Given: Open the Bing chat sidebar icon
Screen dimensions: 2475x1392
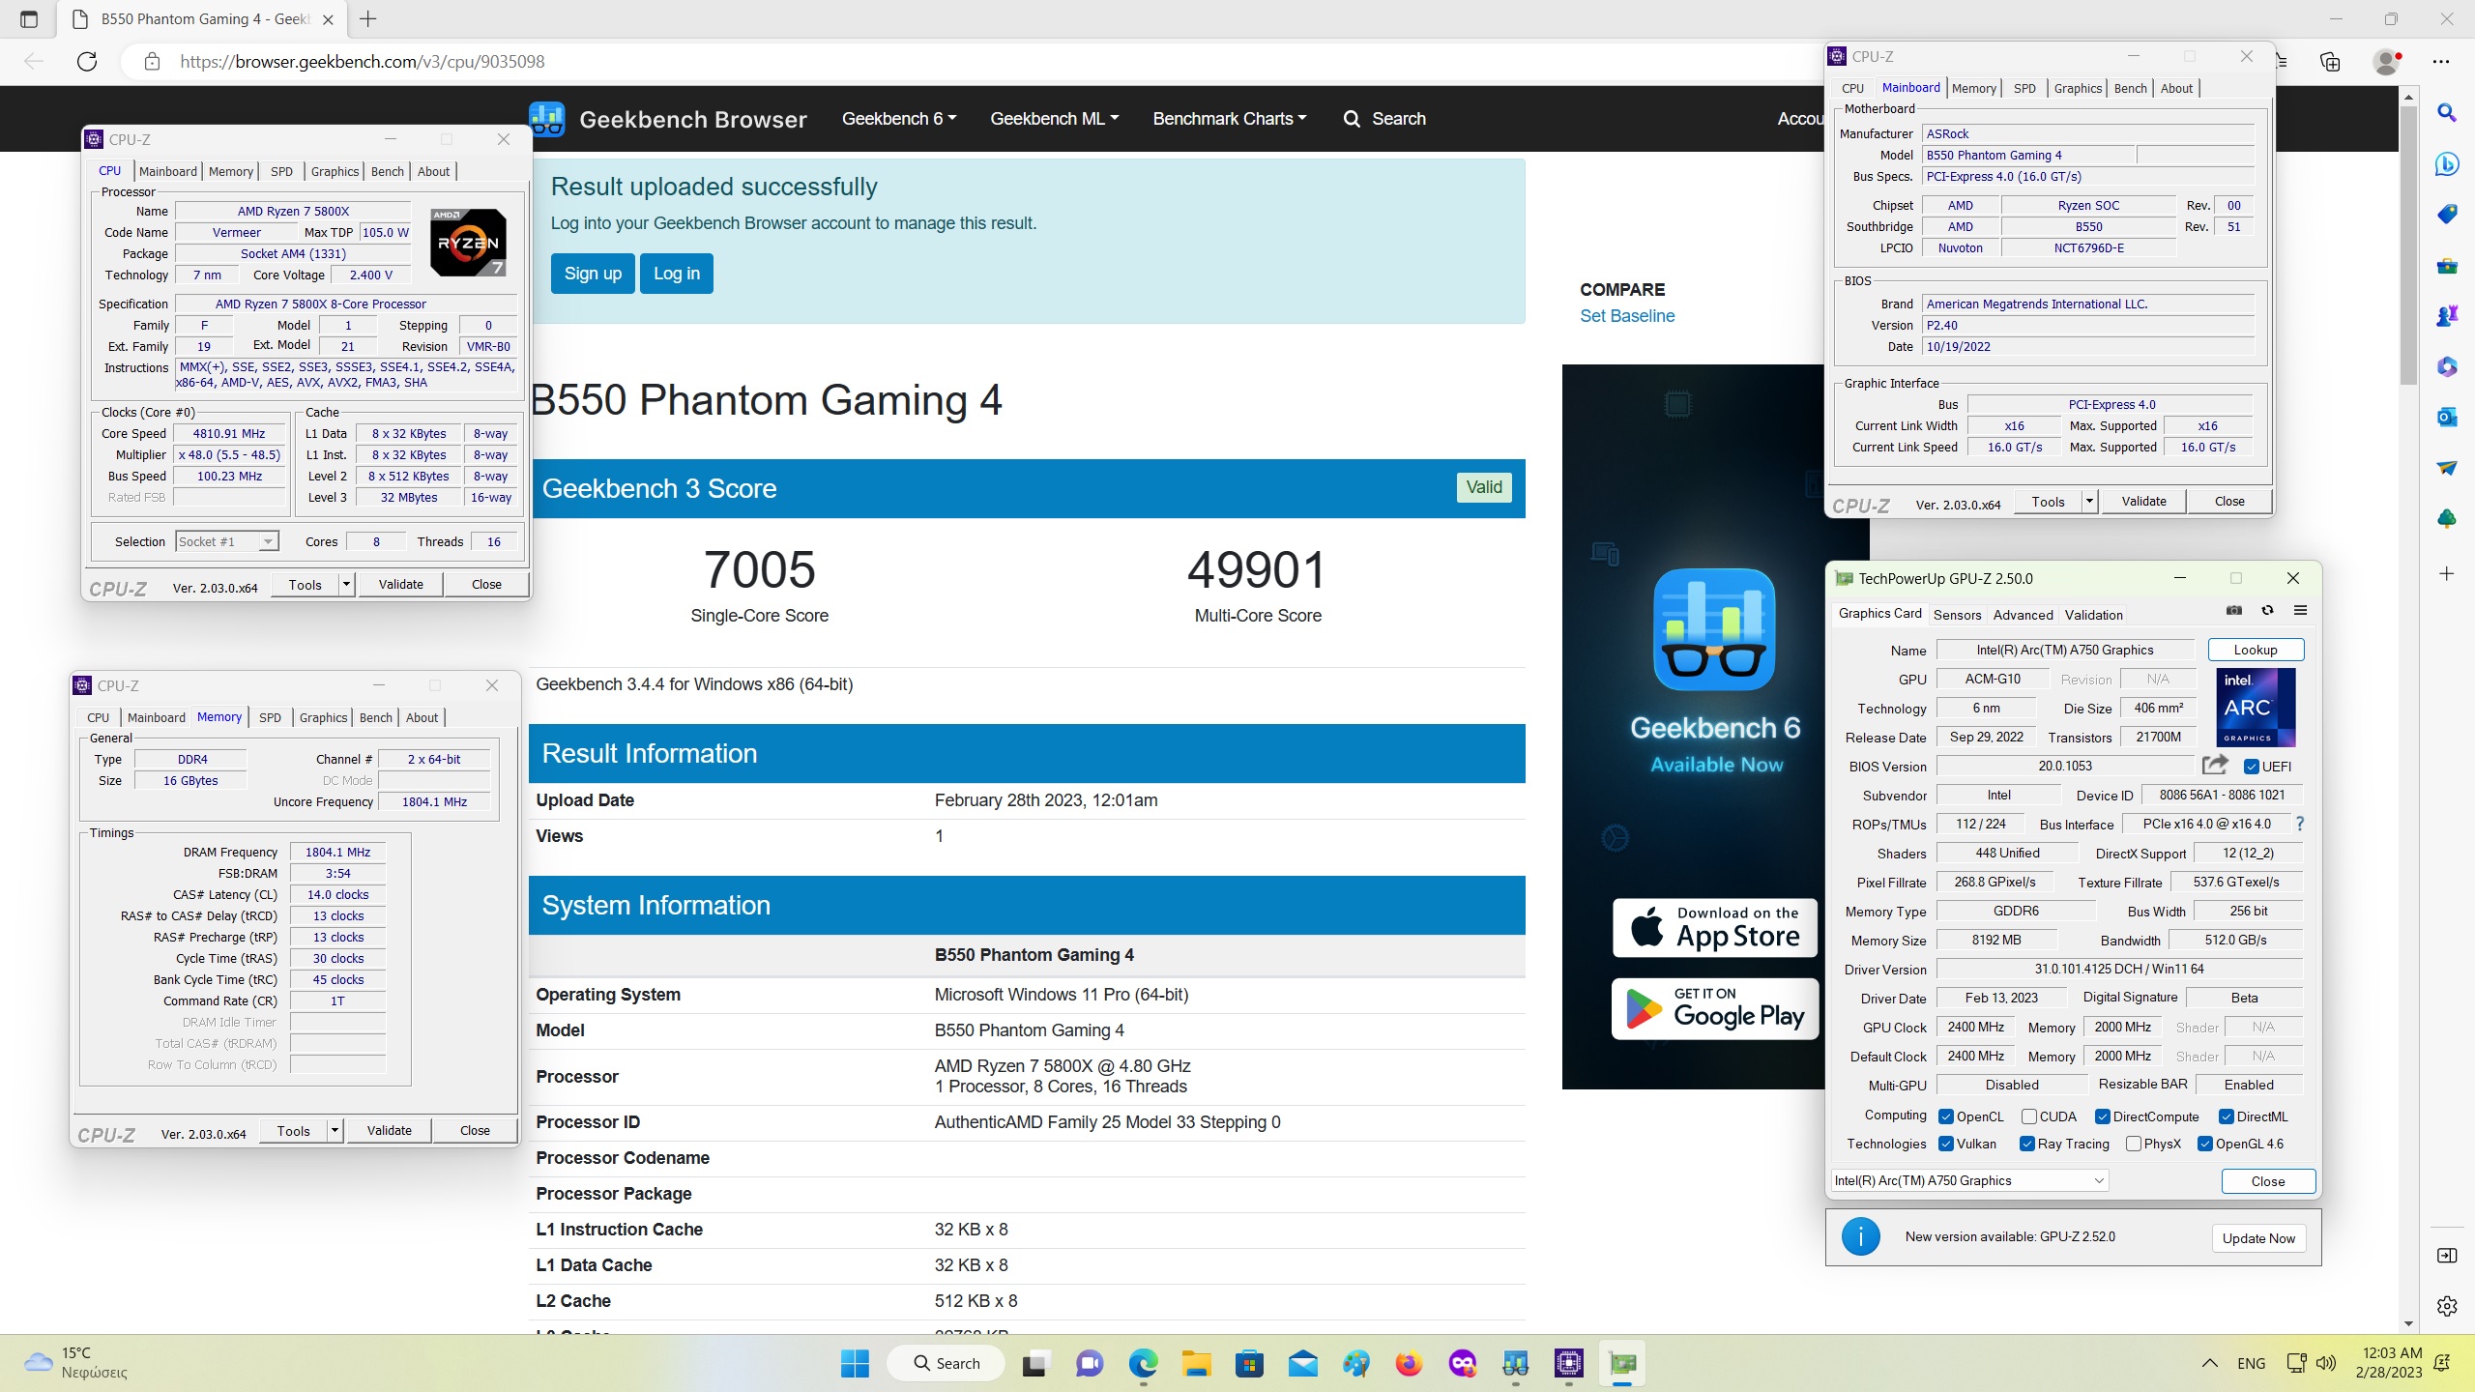Looking at the screenshot, I should click(2447, 163).
